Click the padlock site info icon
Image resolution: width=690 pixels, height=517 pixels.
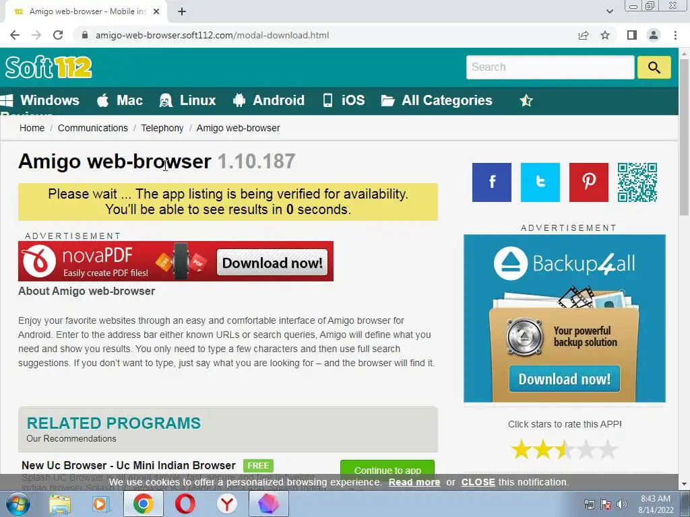tap(85, 35)
